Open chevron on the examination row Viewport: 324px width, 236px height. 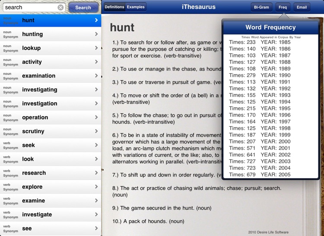(96, 75)
